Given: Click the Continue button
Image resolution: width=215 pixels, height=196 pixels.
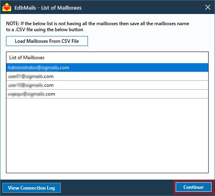Looking at the screenshot, I should tap(193, 187).
